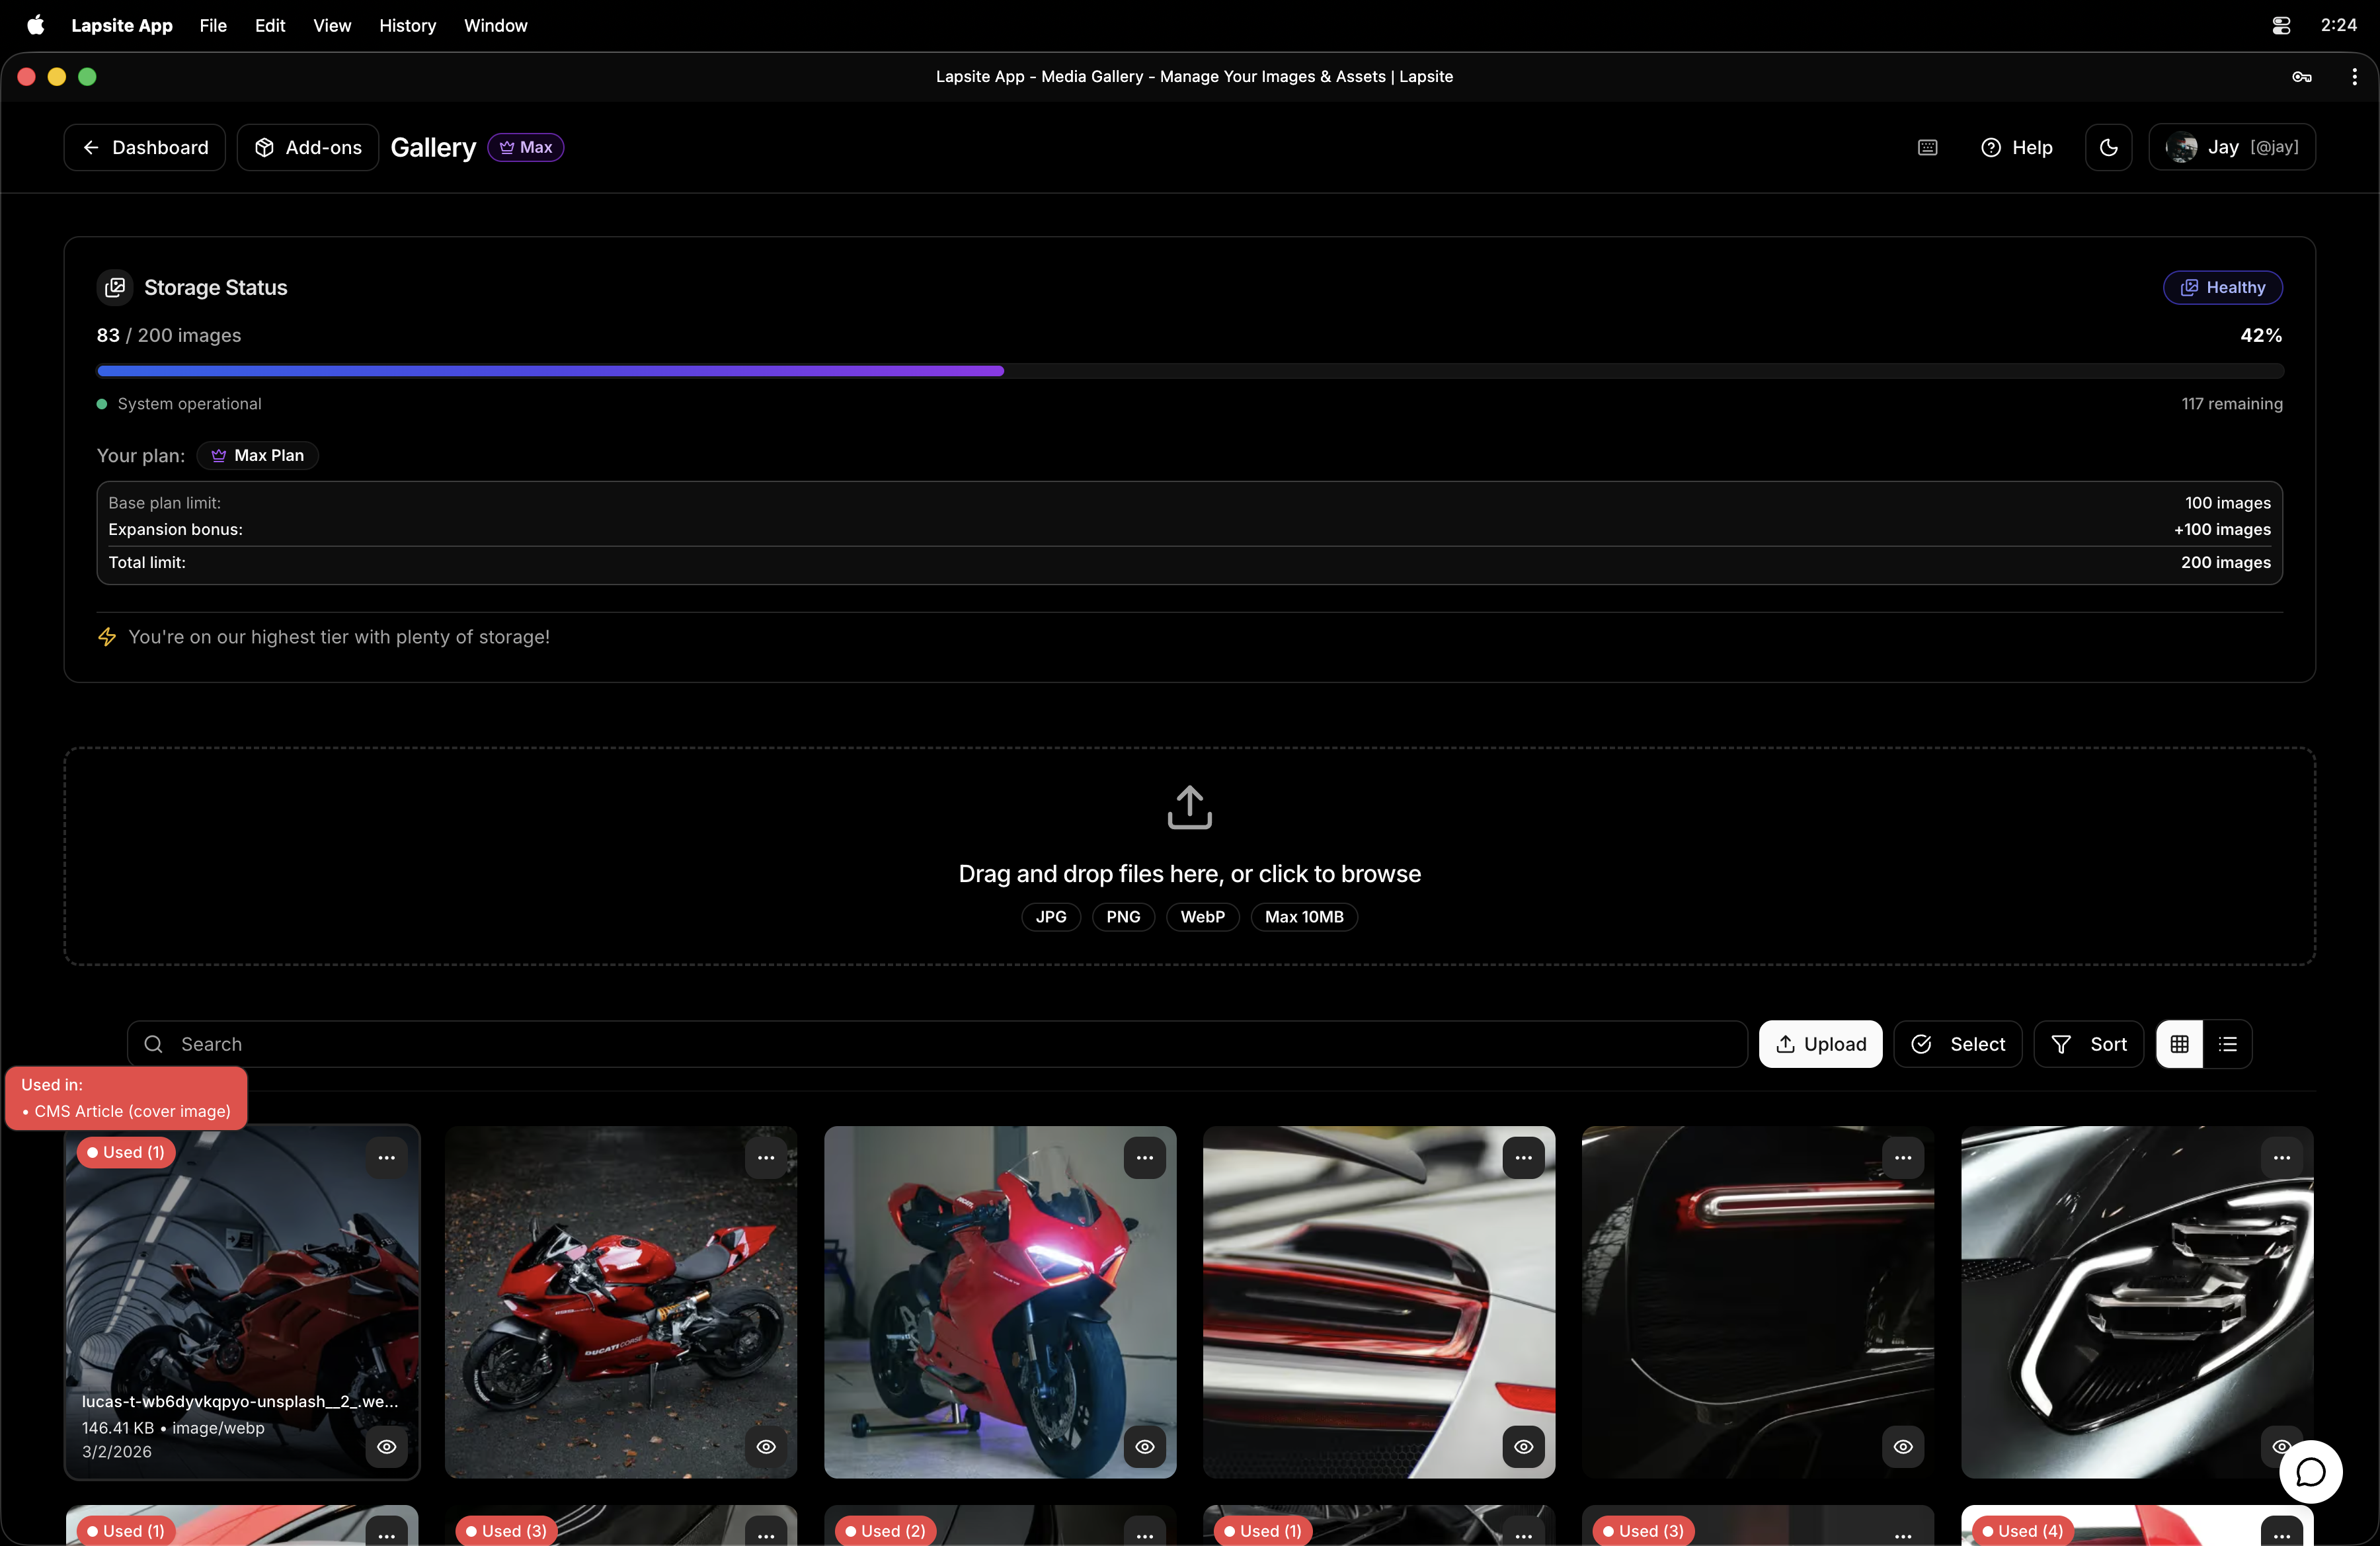Switch to grid view layout
This screenshot has width=2380, height=1546.
(x=2179, y=1044)
